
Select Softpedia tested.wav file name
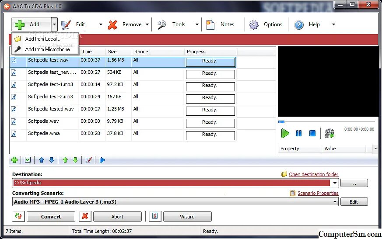pyautogui.click(x=51, y=109)
